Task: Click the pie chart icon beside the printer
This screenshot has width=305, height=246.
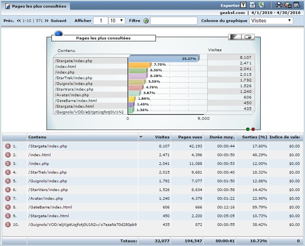Action: (288, 5)
